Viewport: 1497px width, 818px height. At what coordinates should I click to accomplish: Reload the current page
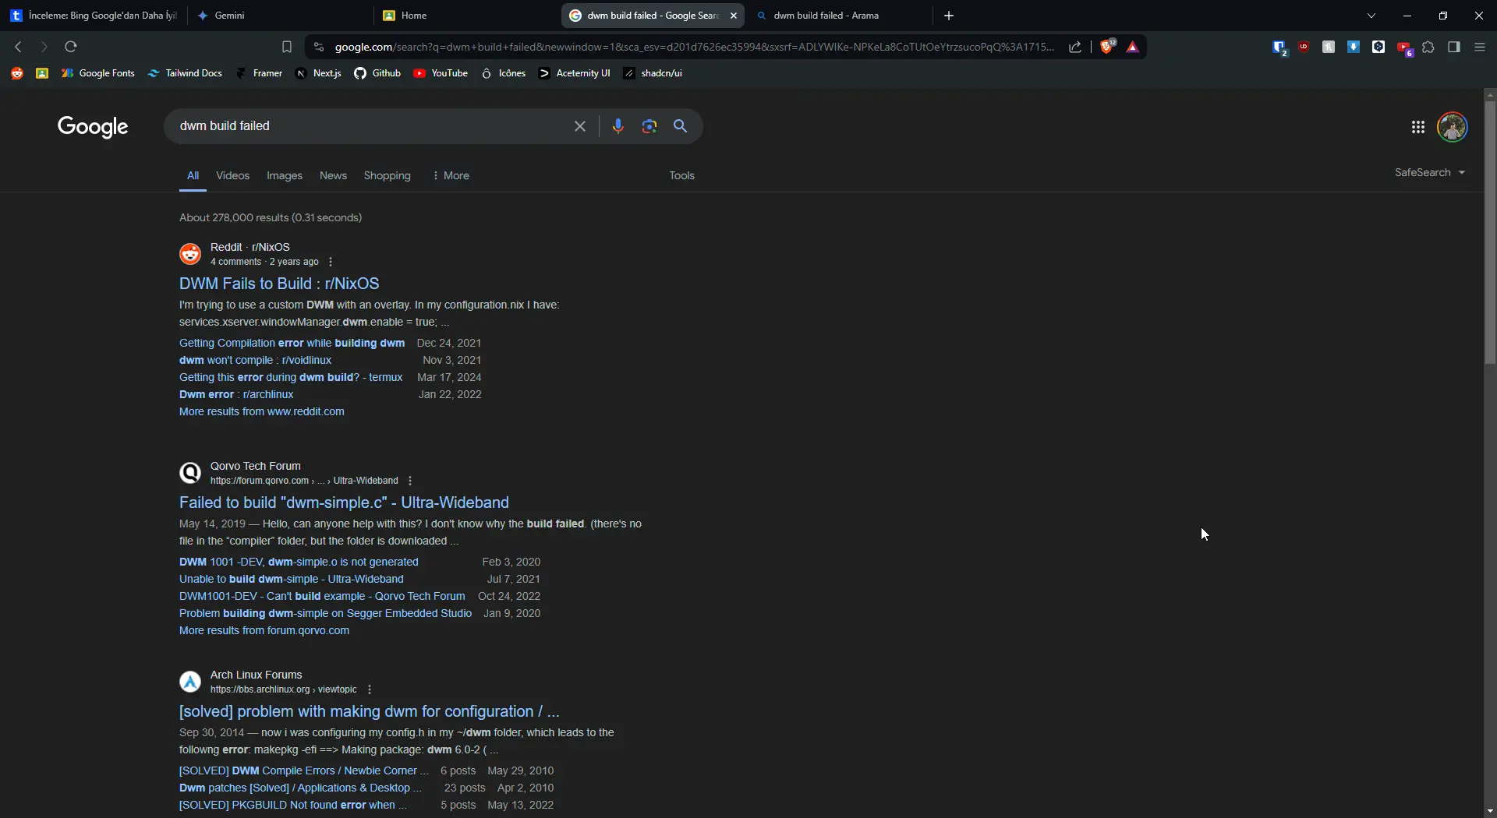(71, 47)
